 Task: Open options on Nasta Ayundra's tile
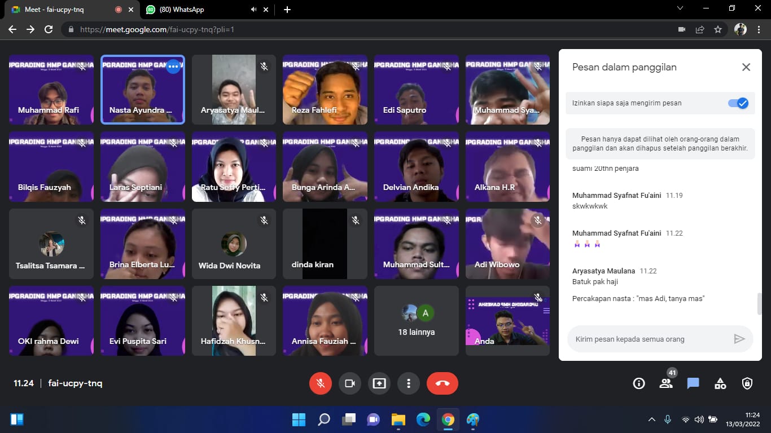click(x=173, y=67)
